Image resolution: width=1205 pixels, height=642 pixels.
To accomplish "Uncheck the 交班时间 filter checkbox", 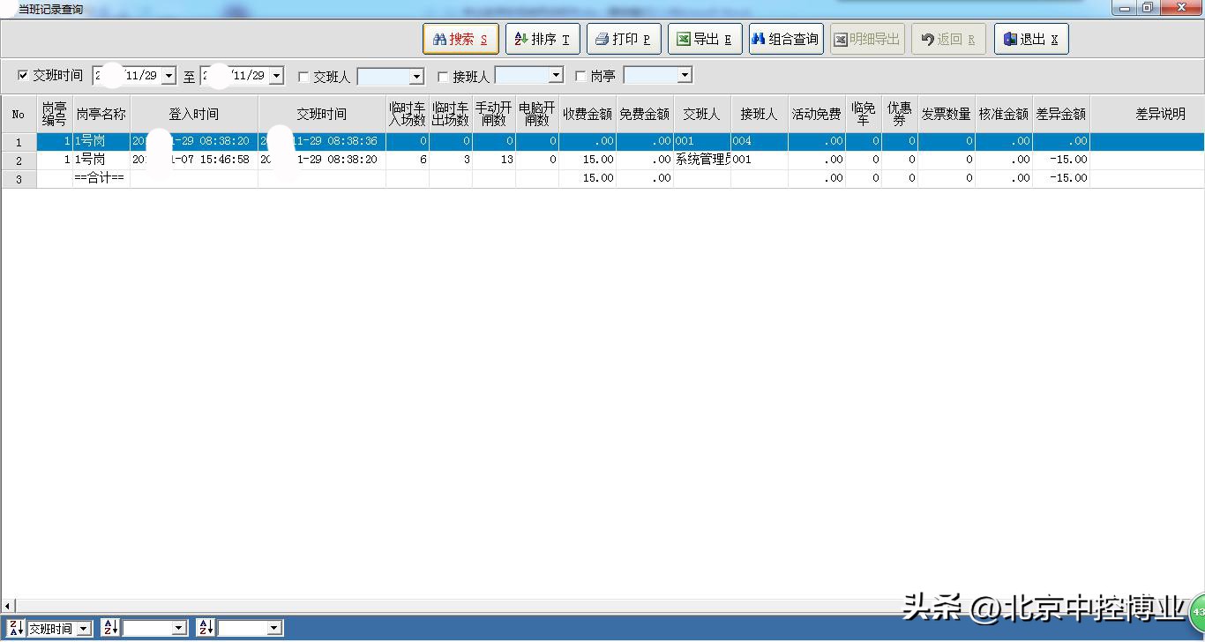I will click(x=22, y=75).
